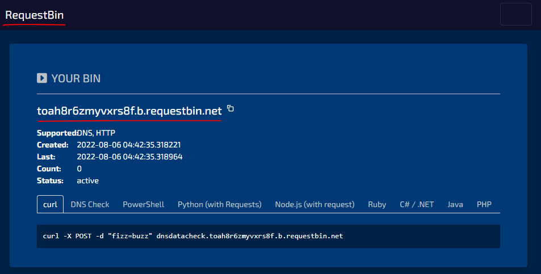Switch to Node.js (with request) tab
The width and height of the screenshot is (541, 274).
point(314,204)
